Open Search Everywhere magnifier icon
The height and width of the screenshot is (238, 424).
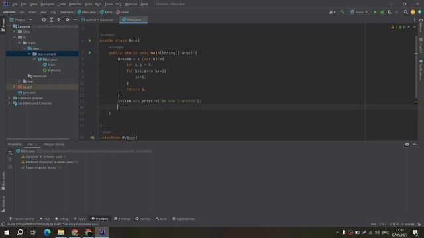point(405,12)
